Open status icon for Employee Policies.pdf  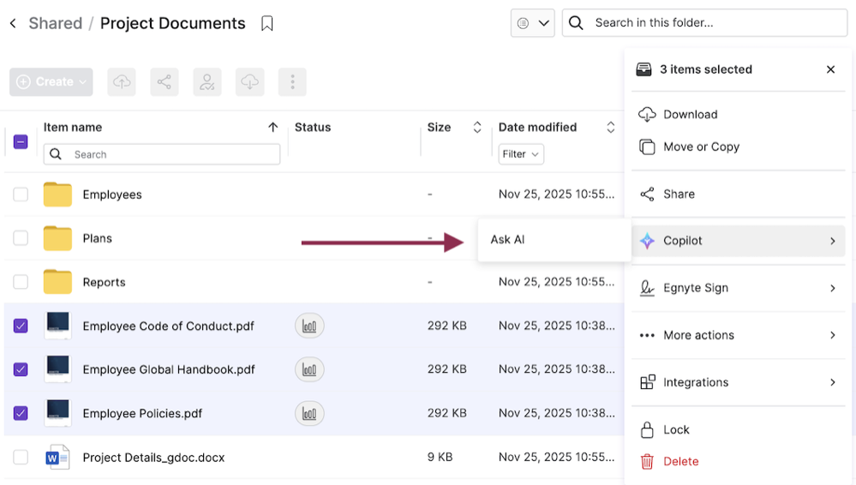pos(309,414)
